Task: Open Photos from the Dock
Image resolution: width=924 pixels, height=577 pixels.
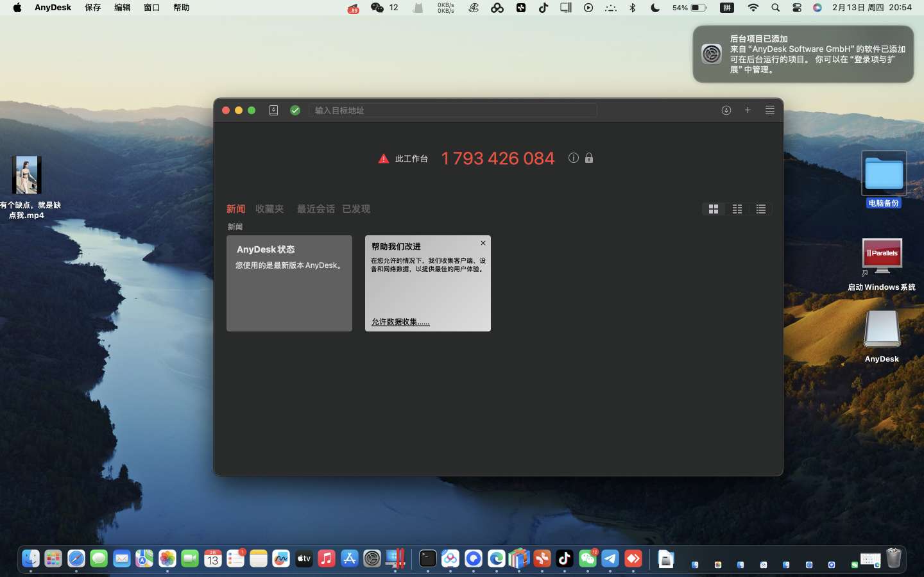Action: [167, 559]
